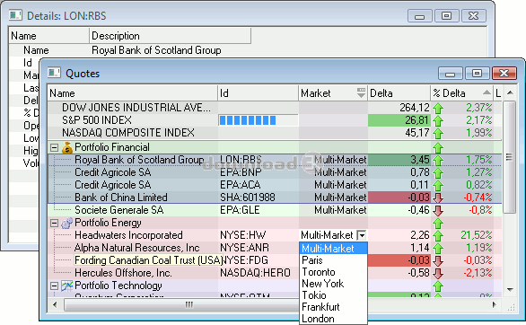
Task: Select London in the market dropdown list
Action: tap(318, 319)
